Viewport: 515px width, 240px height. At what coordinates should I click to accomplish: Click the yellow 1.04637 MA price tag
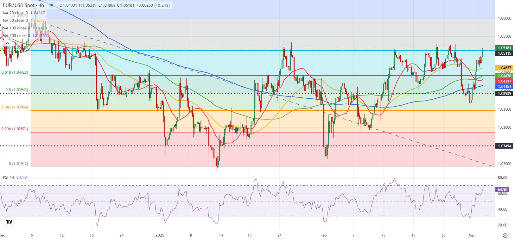(505, 68)
